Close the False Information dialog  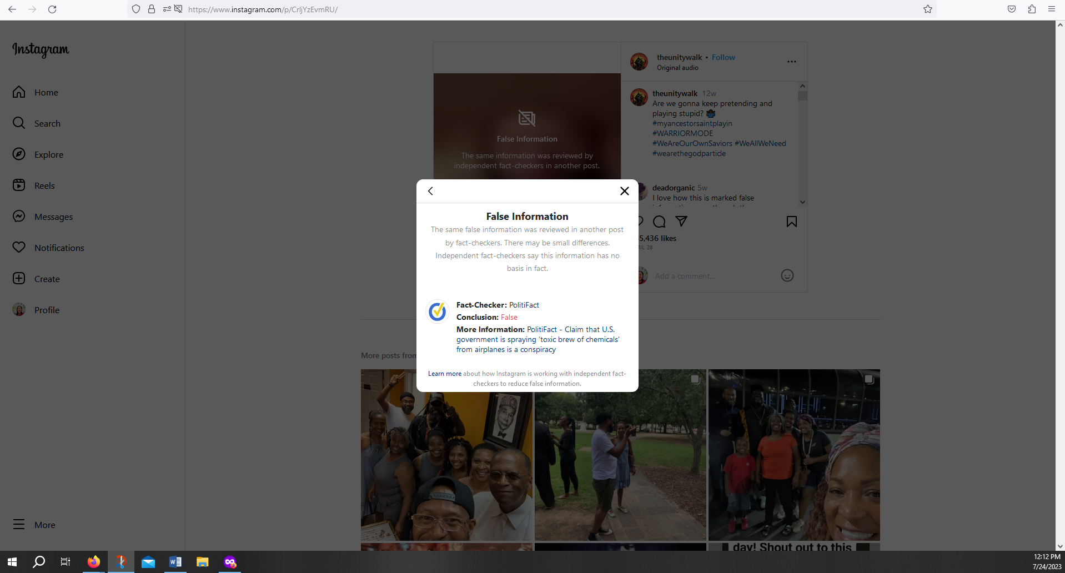pos(624,191)
